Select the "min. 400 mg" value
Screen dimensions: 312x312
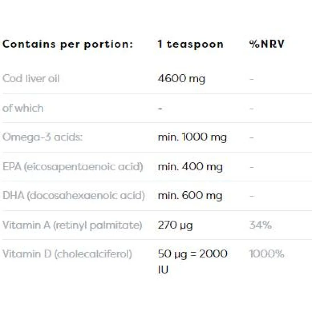coord(190,167)
